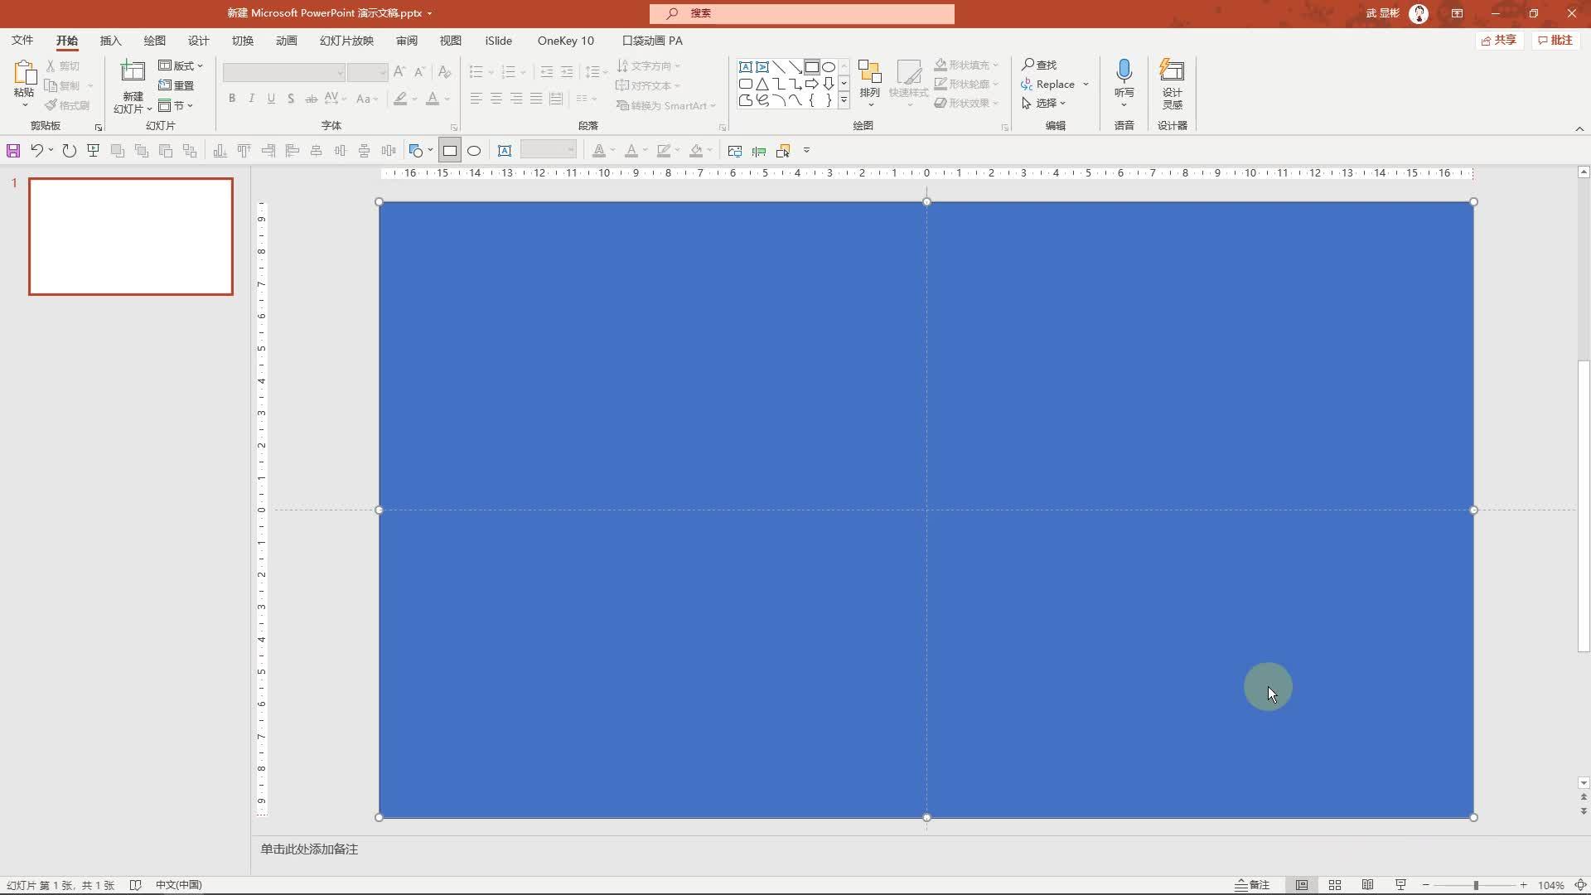Viewport: 1591px width, 895px height.
Task: Pick the triangle shape in shapes gallery
Action: click(762, 84)
